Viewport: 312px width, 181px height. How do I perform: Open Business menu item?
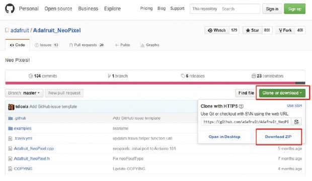pos(88,9)
